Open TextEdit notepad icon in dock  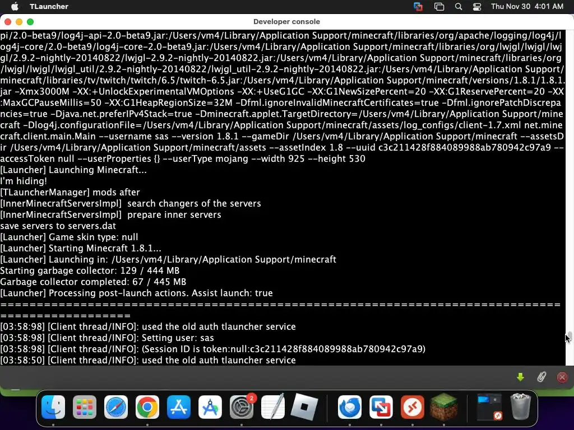tap(273, 407)
